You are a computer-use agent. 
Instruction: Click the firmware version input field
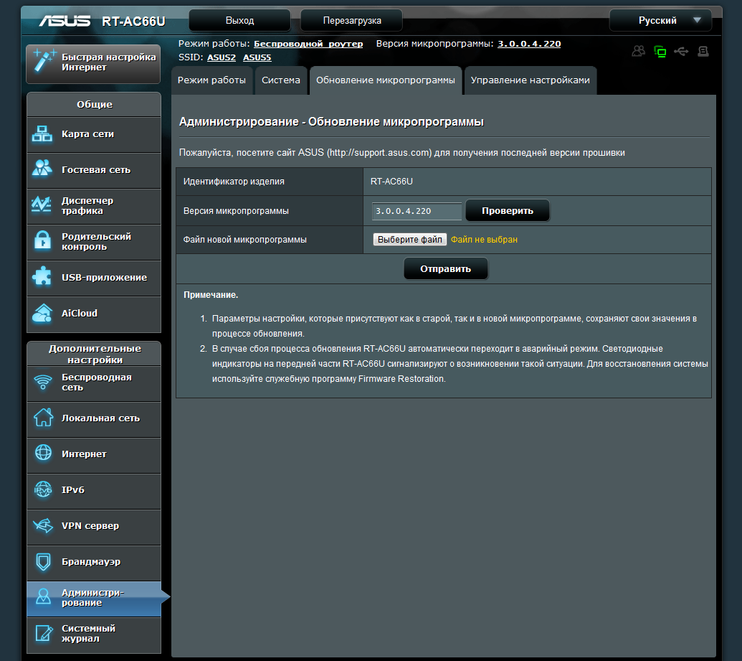click(x=417, y=211)
